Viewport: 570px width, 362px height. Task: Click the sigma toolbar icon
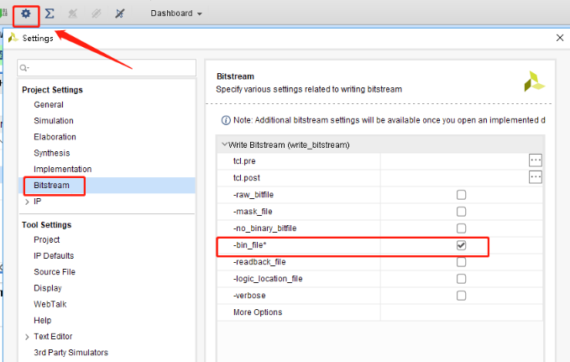click(50, 13)
